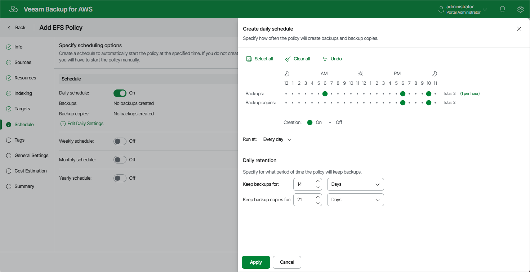Viewport: 530px width, 272px height.
Task: Open the notifications bell
Action: 503,9
